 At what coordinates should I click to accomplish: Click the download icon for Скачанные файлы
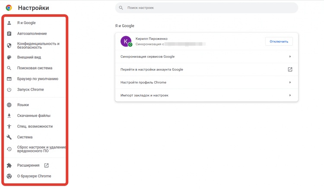click(x=9, y=116)
